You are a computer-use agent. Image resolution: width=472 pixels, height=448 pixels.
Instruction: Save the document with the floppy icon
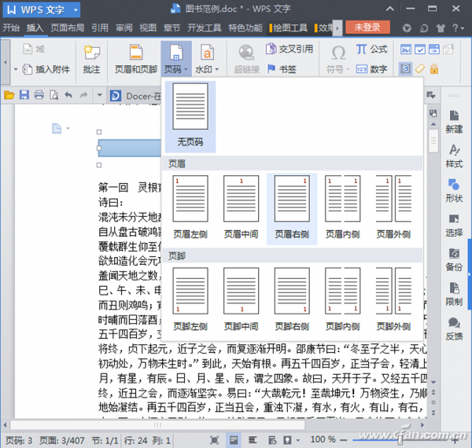(x=24, y=95)
